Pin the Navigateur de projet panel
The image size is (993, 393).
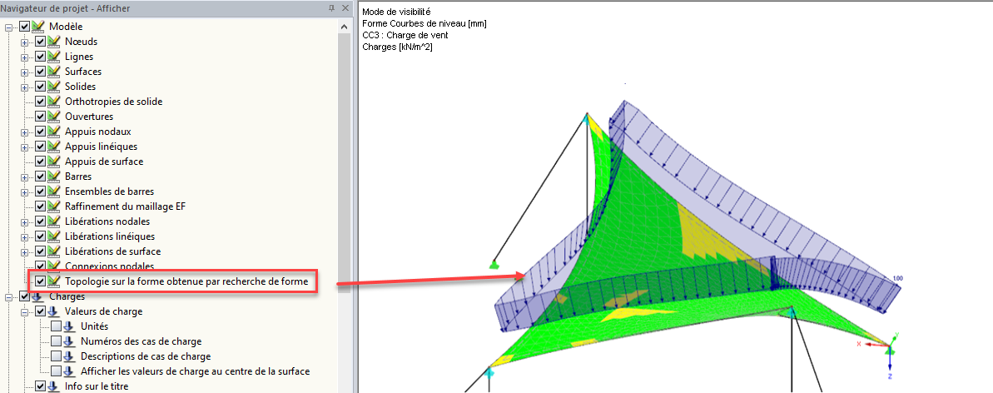(331, 7)
